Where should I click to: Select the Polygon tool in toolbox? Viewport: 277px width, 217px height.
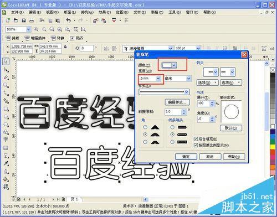(x=6, y=125)
